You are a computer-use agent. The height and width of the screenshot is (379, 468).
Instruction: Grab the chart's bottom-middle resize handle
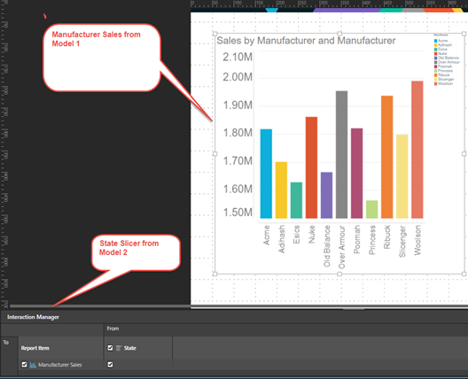(339, 274)
